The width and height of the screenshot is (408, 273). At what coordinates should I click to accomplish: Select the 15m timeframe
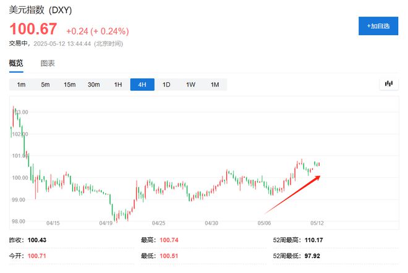[69, 85]
